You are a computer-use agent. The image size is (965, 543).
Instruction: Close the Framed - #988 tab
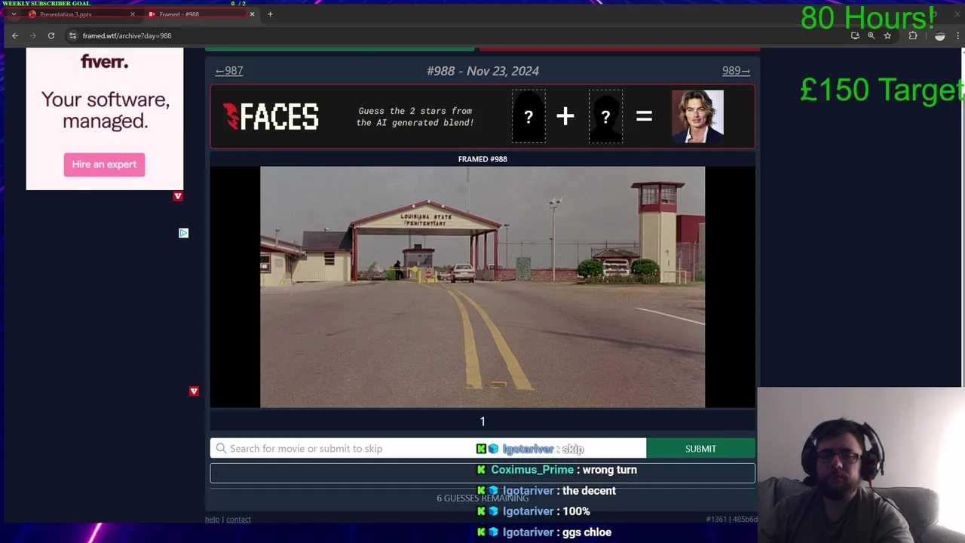click(x=252, y=14)
